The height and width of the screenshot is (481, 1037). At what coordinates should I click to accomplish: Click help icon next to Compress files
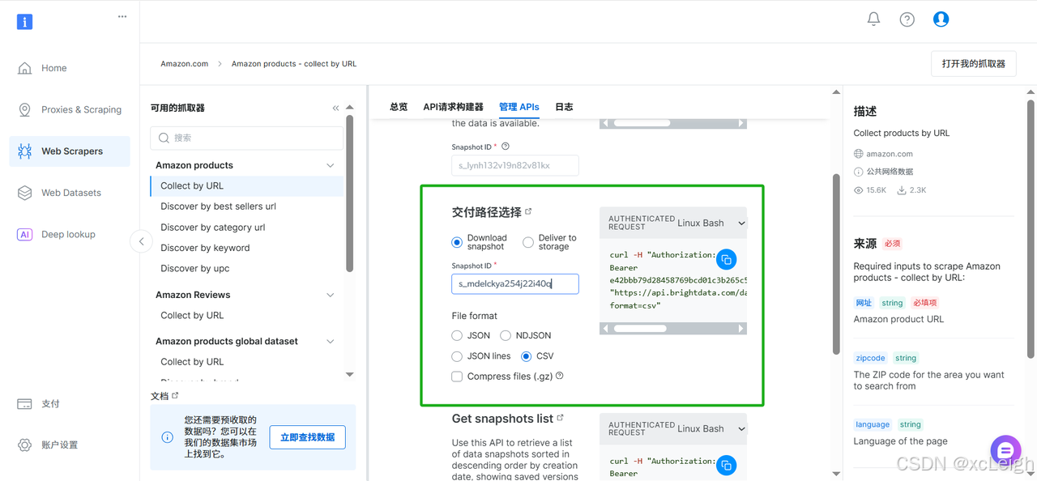(559, 376)
